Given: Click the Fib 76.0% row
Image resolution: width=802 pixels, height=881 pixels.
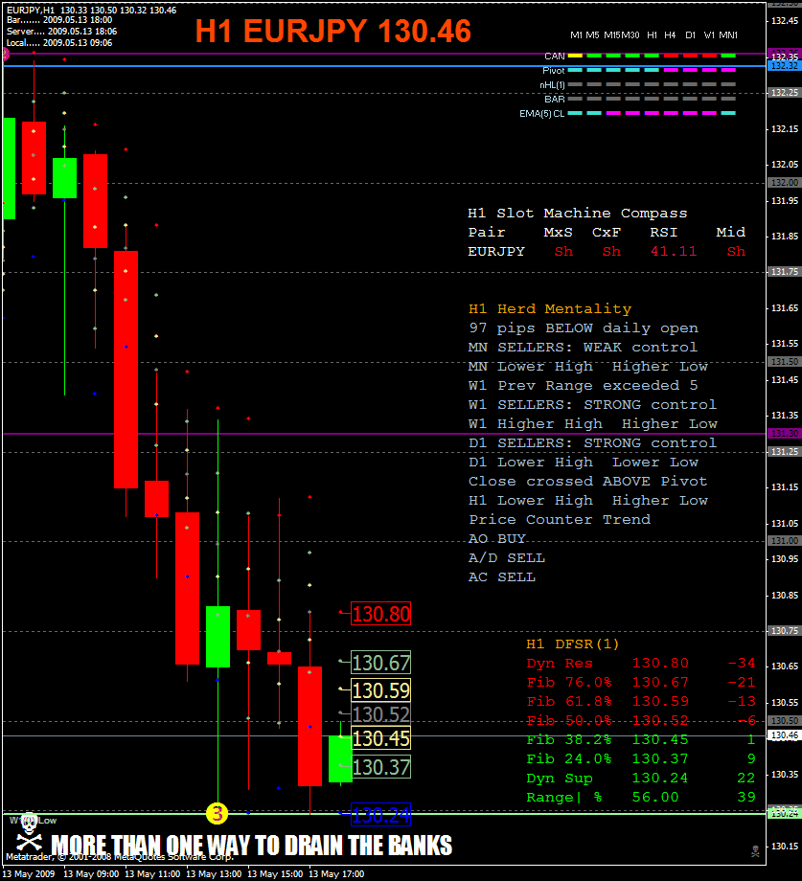Looking at the screenshot, I should click(641, 682).
